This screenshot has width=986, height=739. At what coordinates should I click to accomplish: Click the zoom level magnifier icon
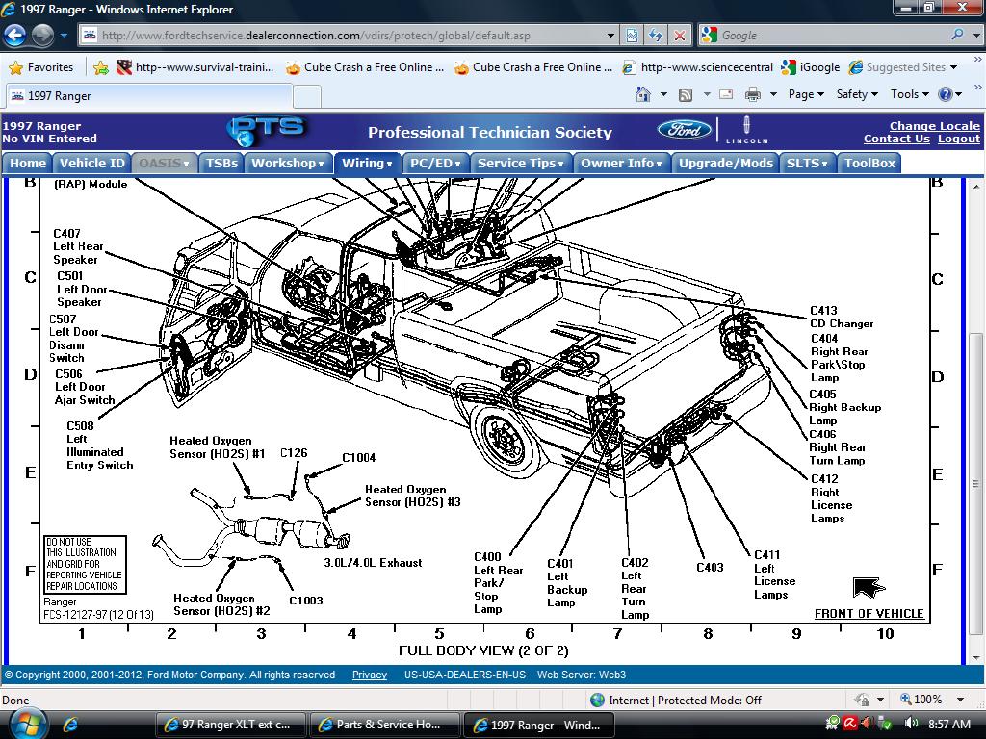pos(906,700)
